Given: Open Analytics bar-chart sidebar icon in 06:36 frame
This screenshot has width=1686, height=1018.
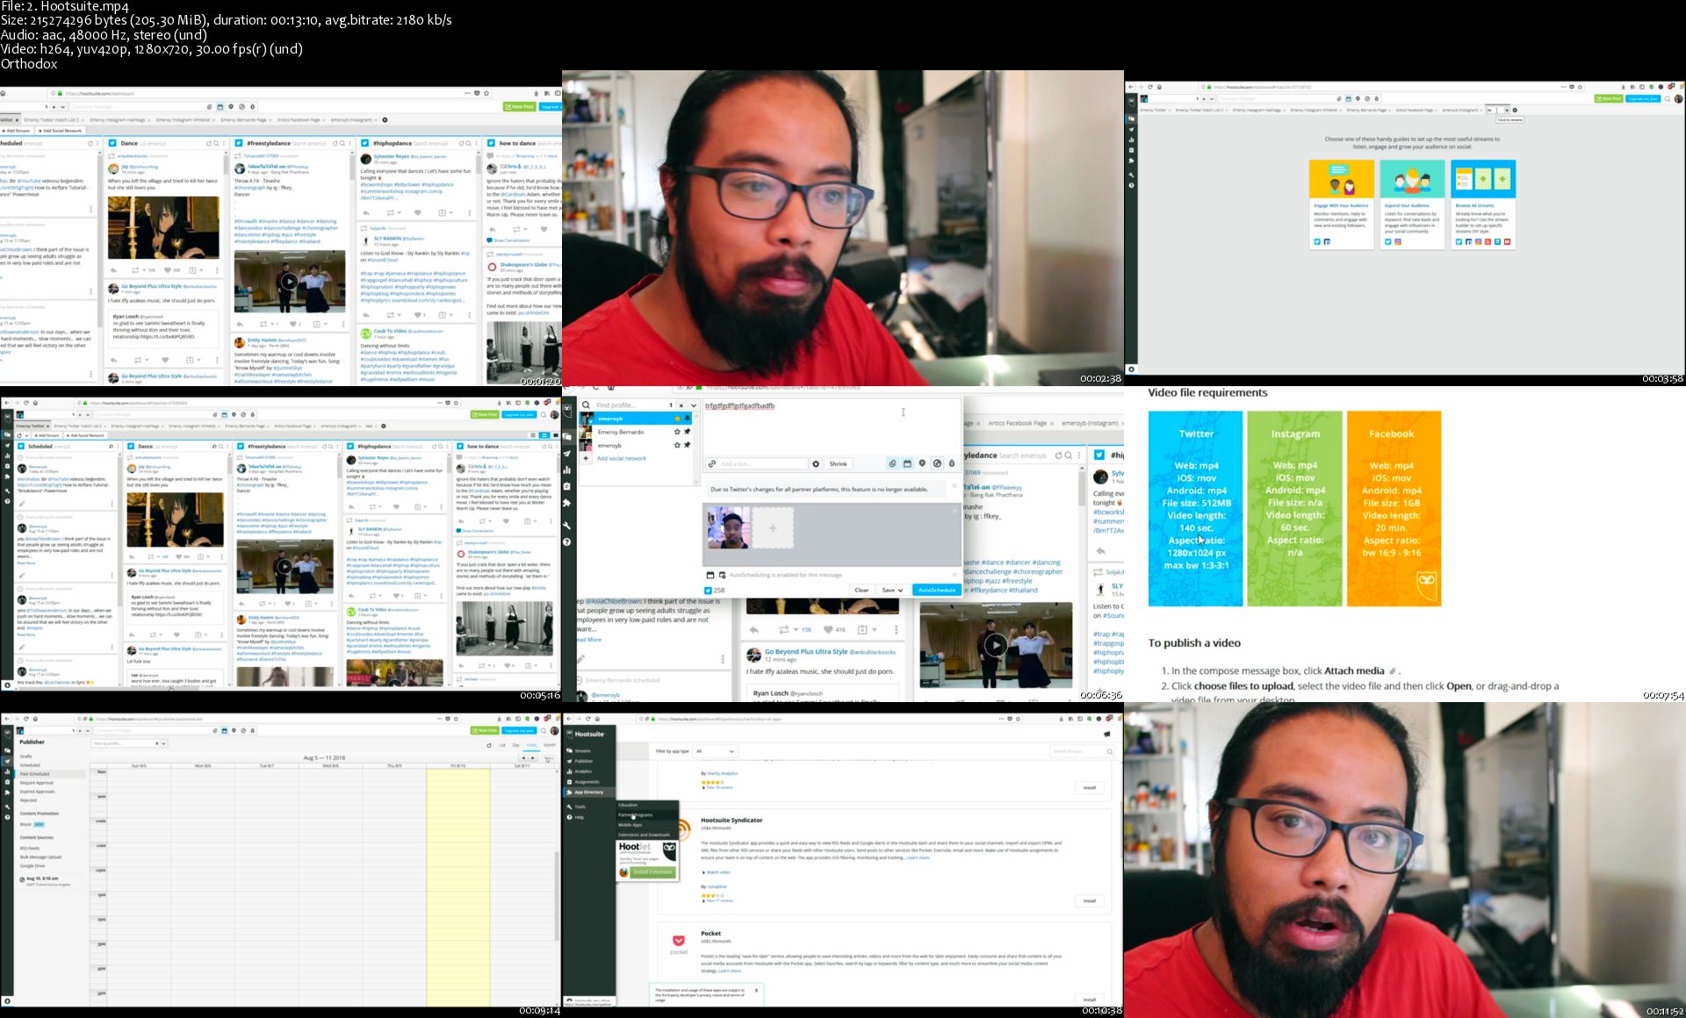Looking at the screenshot, I should (567, 470).
